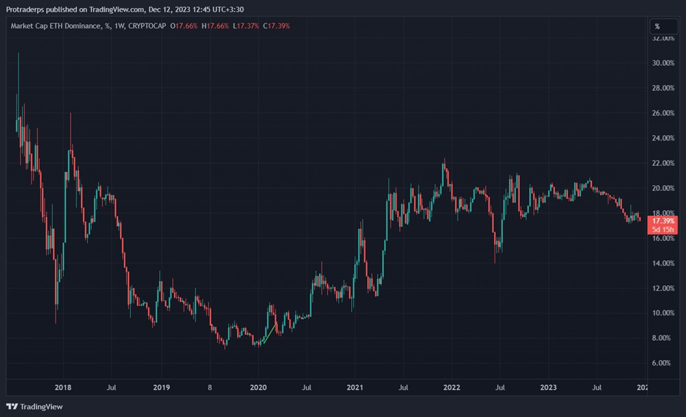This screenshot has width=686, height=417.
Task: Click the 5d 15h bar countdown label
Action: 663,230
